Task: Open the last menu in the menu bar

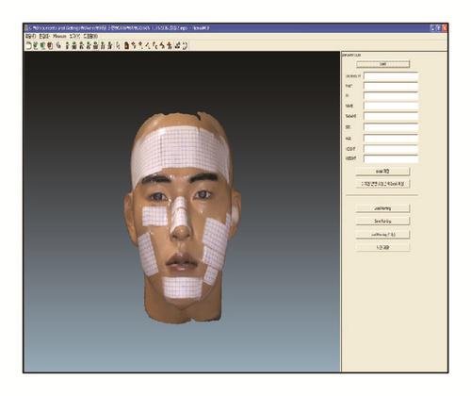Action: (x=90, y=37)
